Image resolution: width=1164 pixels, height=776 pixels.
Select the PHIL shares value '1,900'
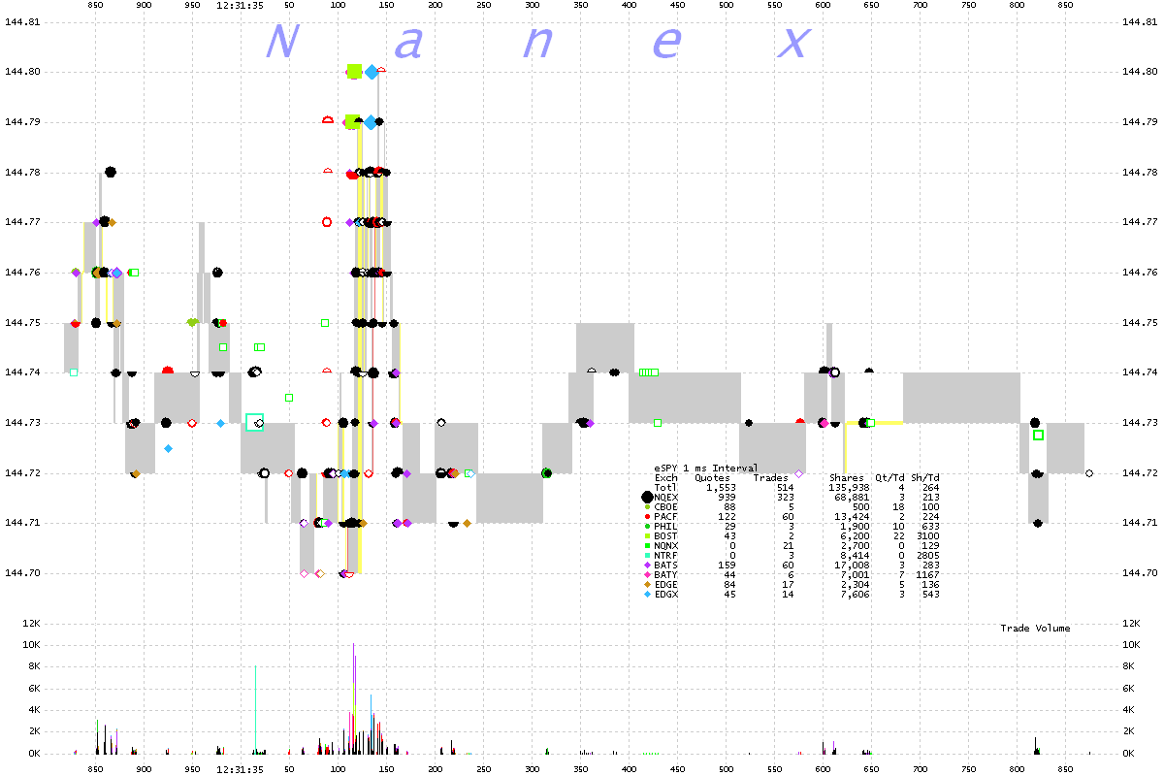coord(855,527)
